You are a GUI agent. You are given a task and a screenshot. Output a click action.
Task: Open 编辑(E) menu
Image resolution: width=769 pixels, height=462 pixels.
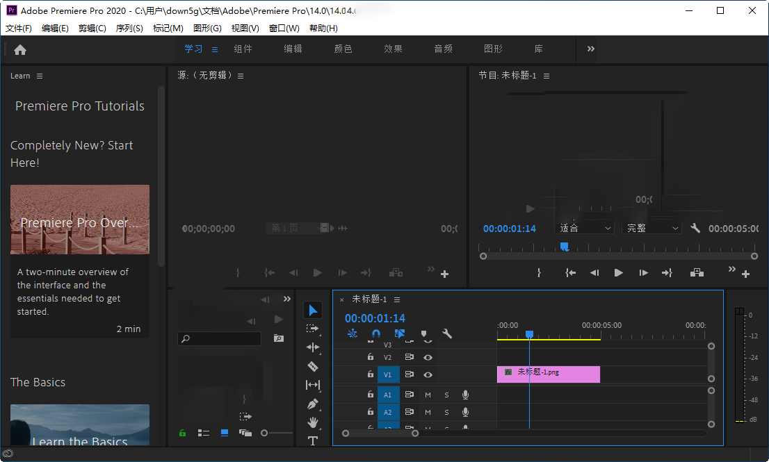coord(55,28)
